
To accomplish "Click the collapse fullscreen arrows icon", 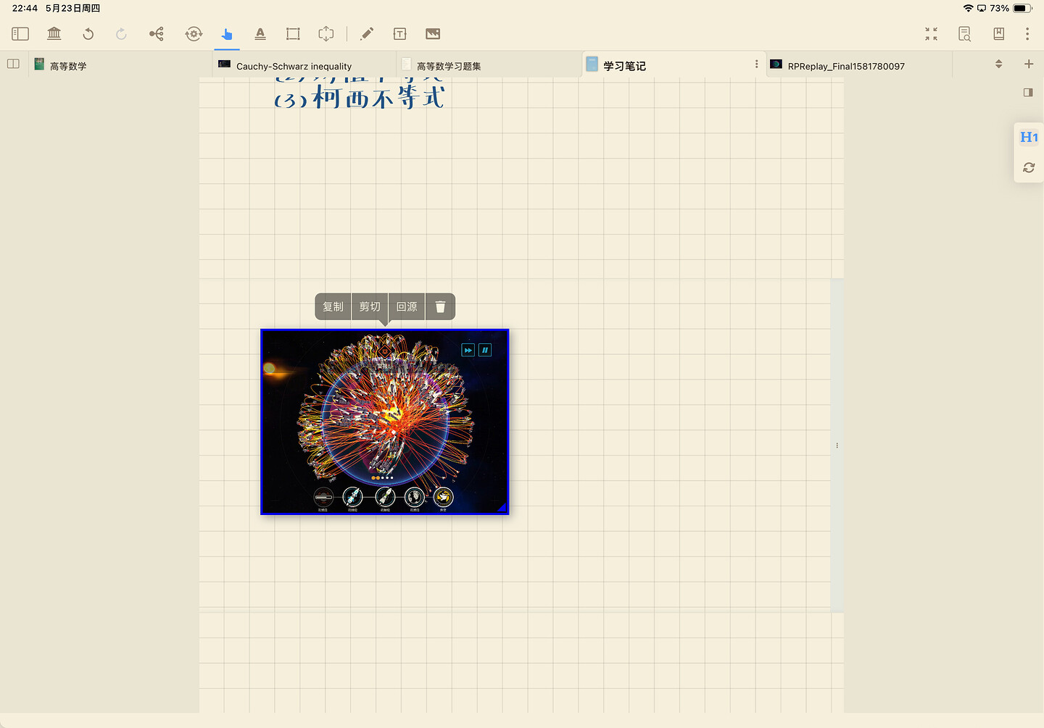I will (x=932, y=34).
